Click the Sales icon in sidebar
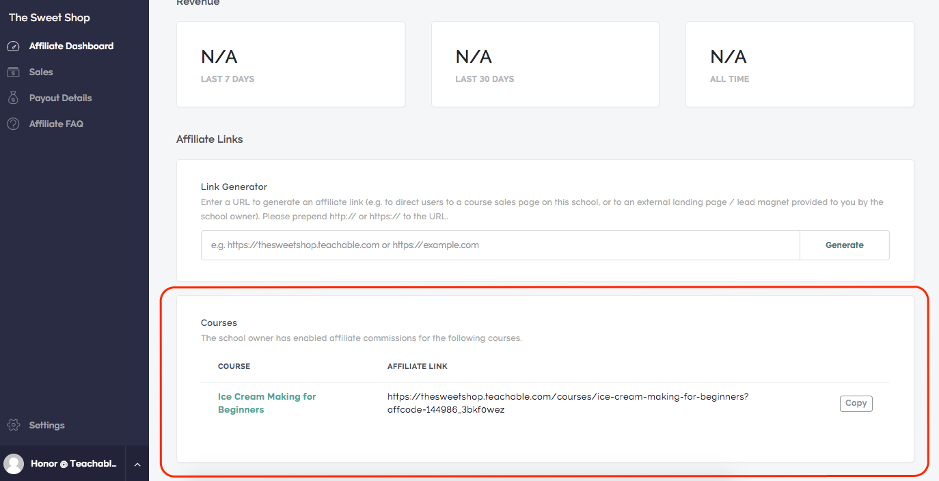 [14, 72]
